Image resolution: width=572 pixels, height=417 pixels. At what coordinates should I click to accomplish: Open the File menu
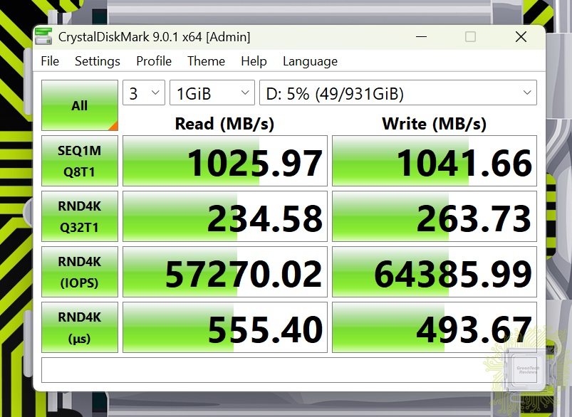click(50, 61)
